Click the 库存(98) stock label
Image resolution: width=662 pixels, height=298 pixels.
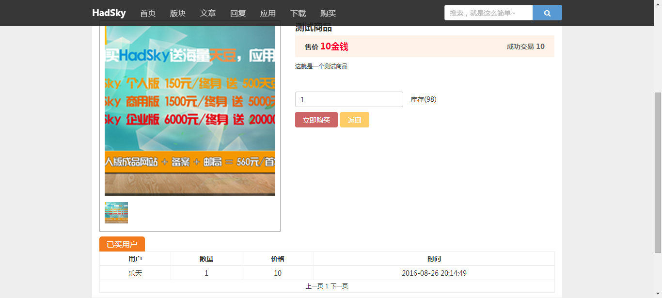424,99
